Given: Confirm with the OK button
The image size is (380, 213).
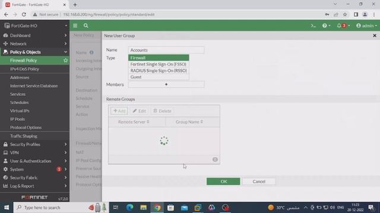Looking at the screenshot, I should click(x=223, y=182).
